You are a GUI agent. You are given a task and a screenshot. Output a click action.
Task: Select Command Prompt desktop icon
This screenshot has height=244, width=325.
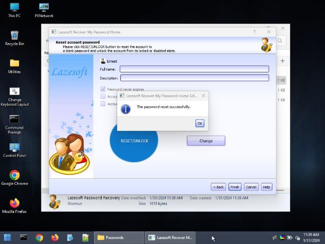pyautogui.click(x=15, y=124)
